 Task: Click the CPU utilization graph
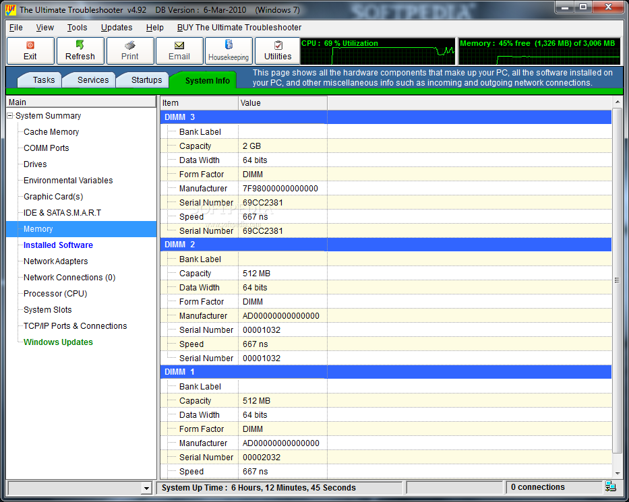[378, 51]
